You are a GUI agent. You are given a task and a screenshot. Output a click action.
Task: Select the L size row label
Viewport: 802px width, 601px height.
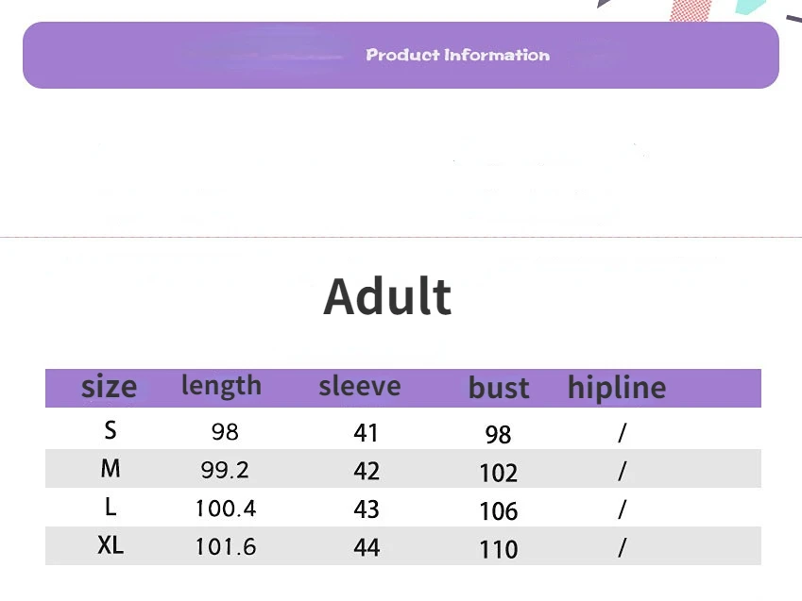(x=111, y=508)
